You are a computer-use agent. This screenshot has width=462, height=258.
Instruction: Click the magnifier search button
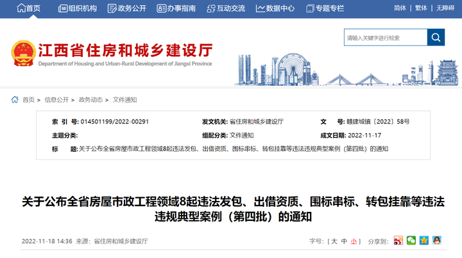pyautogui.click(x=436, y=37)
